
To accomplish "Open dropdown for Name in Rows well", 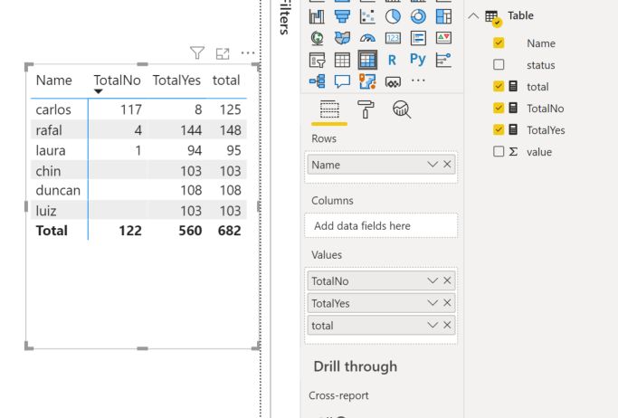I will pos(433,165).
